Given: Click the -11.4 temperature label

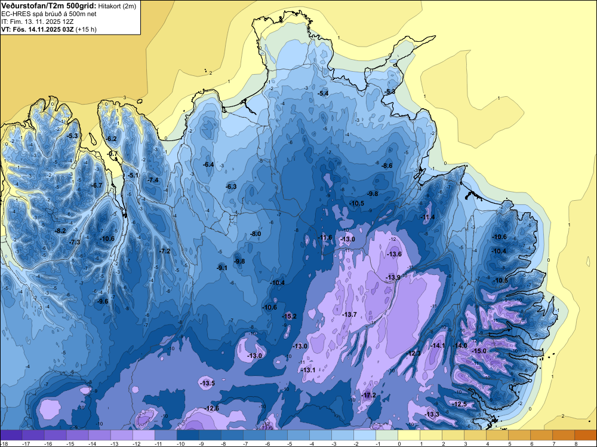Looking at the screenshot, I should (x=427, y=217).
